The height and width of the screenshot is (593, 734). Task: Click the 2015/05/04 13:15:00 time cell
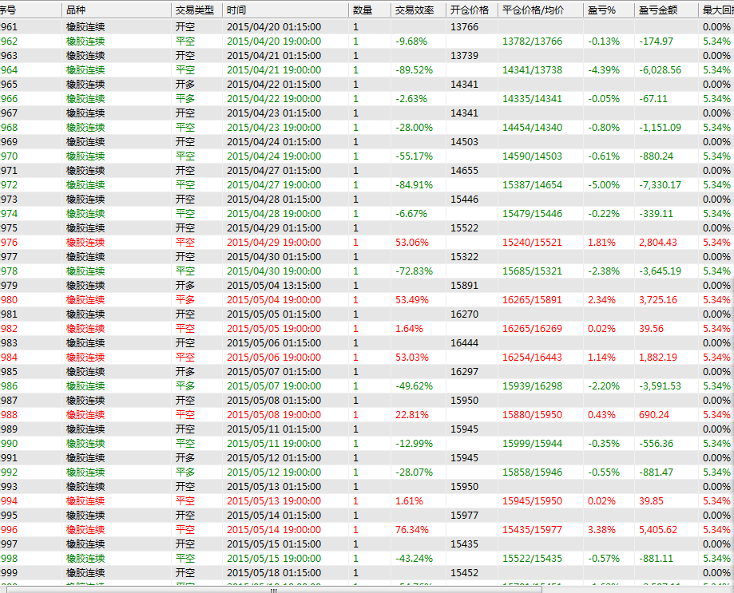[x=274, y=286]
